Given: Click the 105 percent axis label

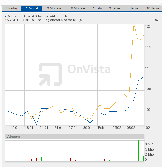Looking at the screenshot, I should pos(148,89).
